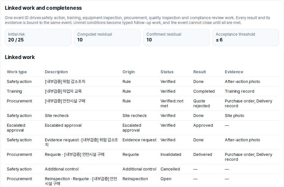
Task: Click the 'Invalidated' status cell
Action: [171, 155]
